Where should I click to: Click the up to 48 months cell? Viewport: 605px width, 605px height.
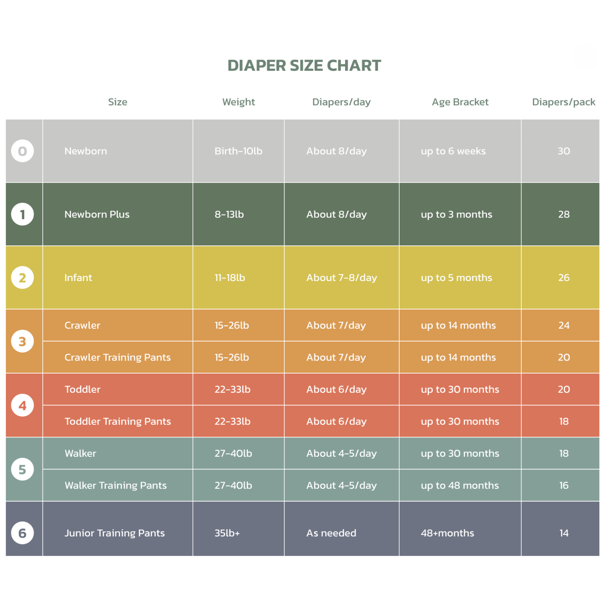[x=460, y=486]
